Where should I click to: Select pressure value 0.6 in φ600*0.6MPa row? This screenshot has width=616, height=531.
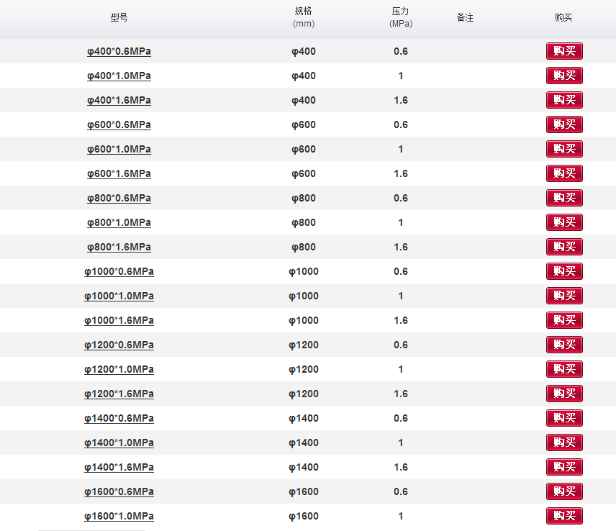coord(401,125)
